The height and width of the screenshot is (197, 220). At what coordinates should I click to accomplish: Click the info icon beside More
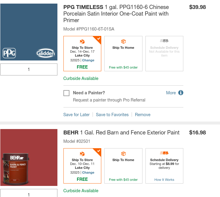click(x=181, y=93)
